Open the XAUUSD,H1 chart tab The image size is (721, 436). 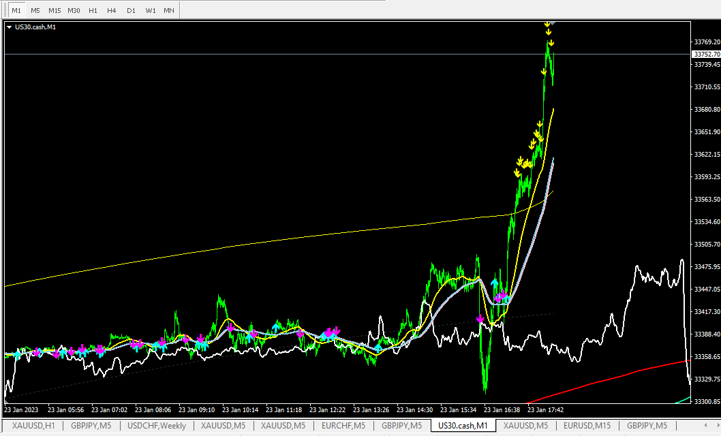[33, 425]
